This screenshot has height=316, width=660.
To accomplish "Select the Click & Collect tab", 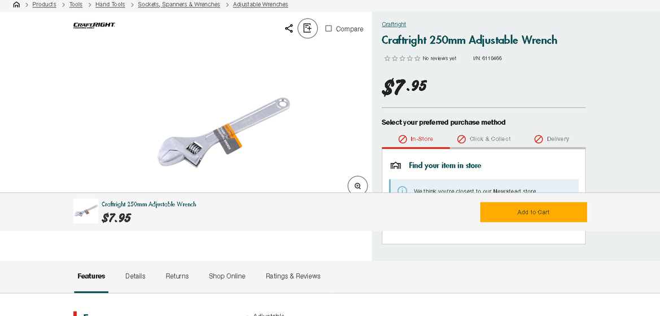I will click(484, 139).
